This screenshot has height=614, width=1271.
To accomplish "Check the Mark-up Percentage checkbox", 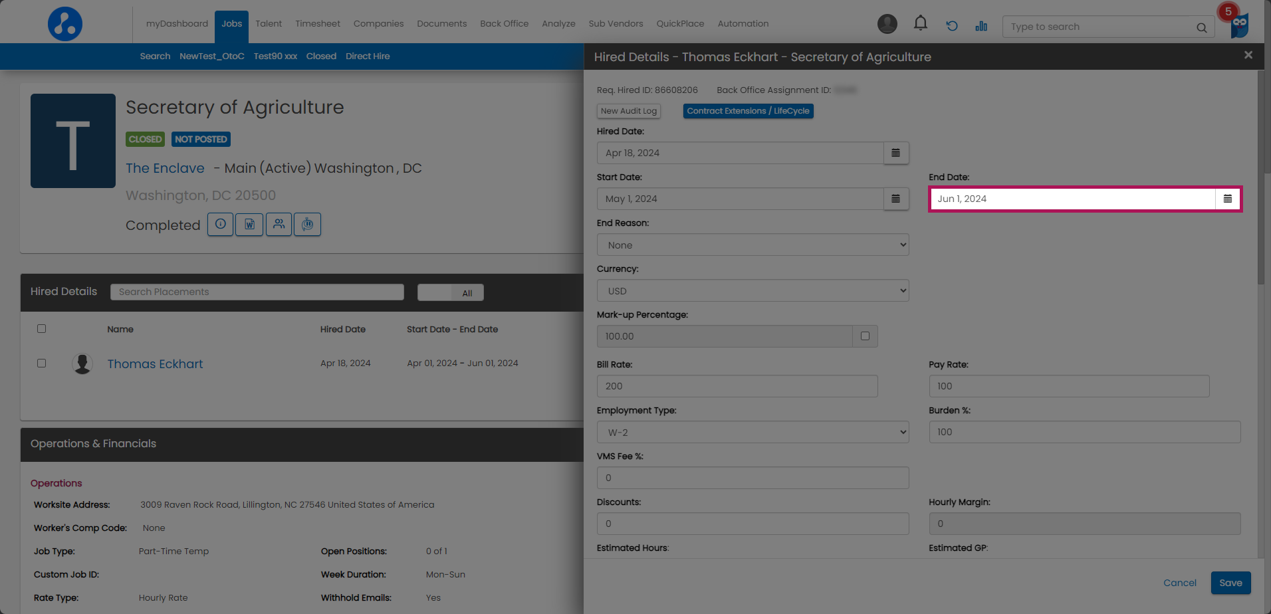I will pos(865,336).
